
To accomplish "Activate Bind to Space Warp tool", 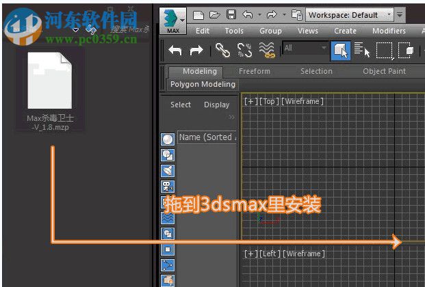I will 267,51.
